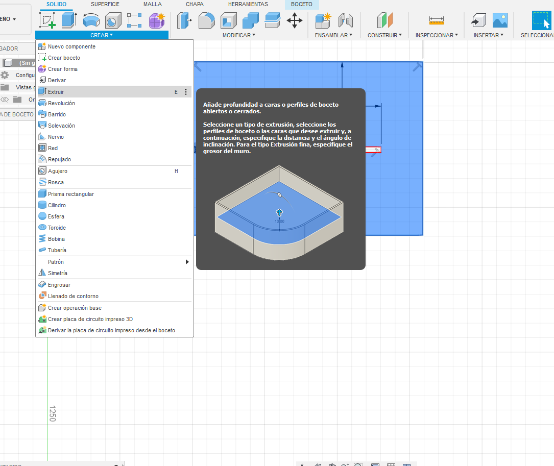Switch to the BOCETO tab

[302, 4]
